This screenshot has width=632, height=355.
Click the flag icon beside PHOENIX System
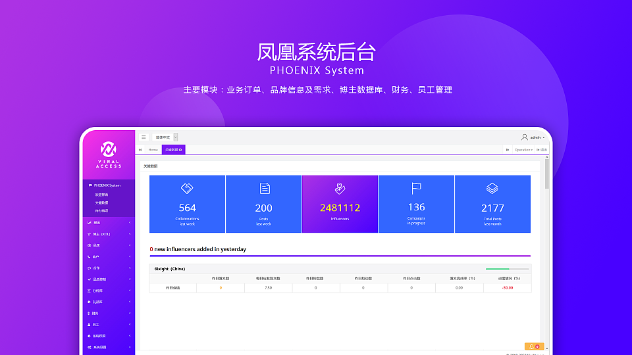[90, 185]
